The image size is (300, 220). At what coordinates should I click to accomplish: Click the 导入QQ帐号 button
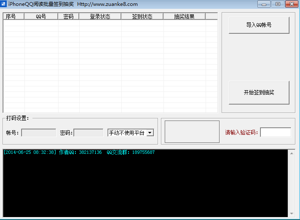(259, 25)
